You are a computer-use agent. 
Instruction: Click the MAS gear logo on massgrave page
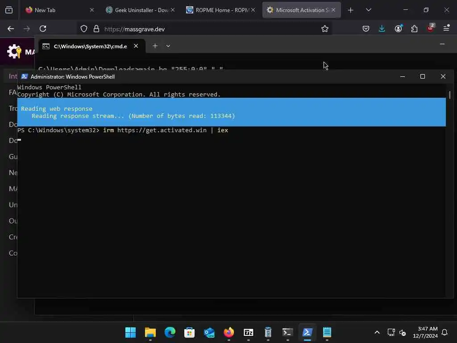coord(14,52)
